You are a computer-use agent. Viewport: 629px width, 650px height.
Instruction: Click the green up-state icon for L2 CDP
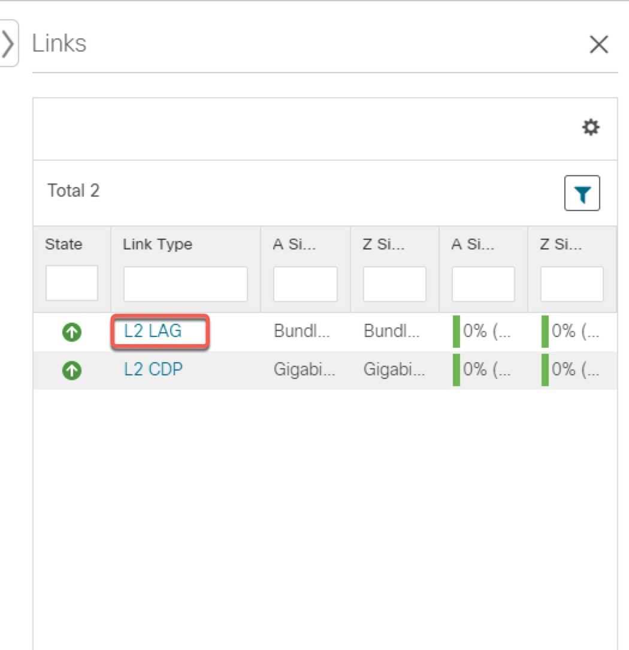click(71, 370)
